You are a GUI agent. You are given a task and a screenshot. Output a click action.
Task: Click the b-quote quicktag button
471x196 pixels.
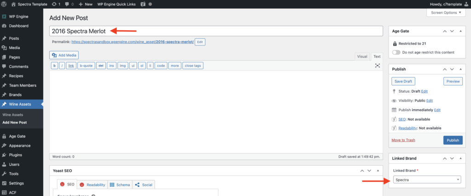point(86,66)
